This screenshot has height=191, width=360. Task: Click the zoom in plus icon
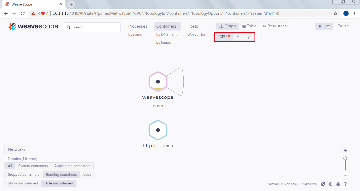(345, 150)
